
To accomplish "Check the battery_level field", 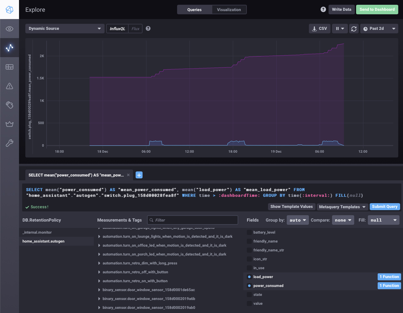I will pyautogui.click(x=249, y=232).
